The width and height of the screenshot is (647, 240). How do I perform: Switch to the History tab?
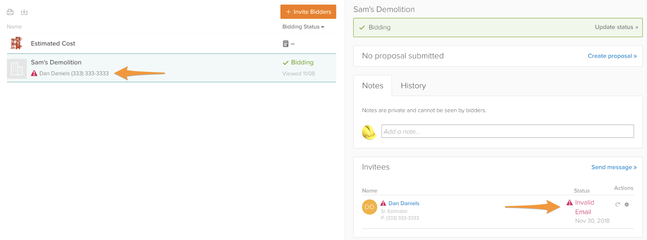[x=413, y=86]
